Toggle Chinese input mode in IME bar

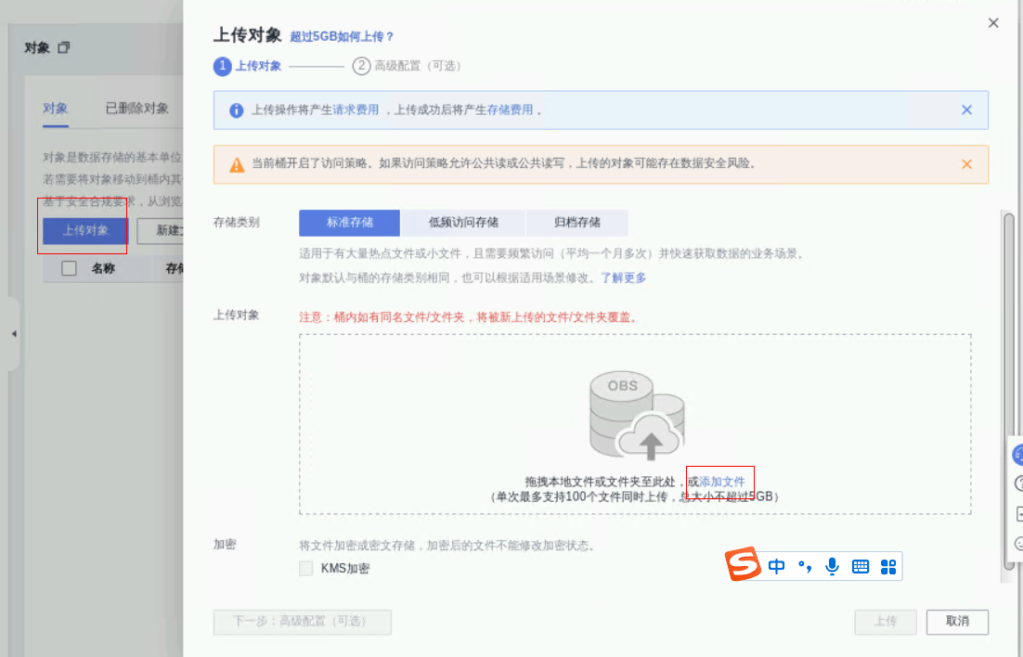[777, 566]
